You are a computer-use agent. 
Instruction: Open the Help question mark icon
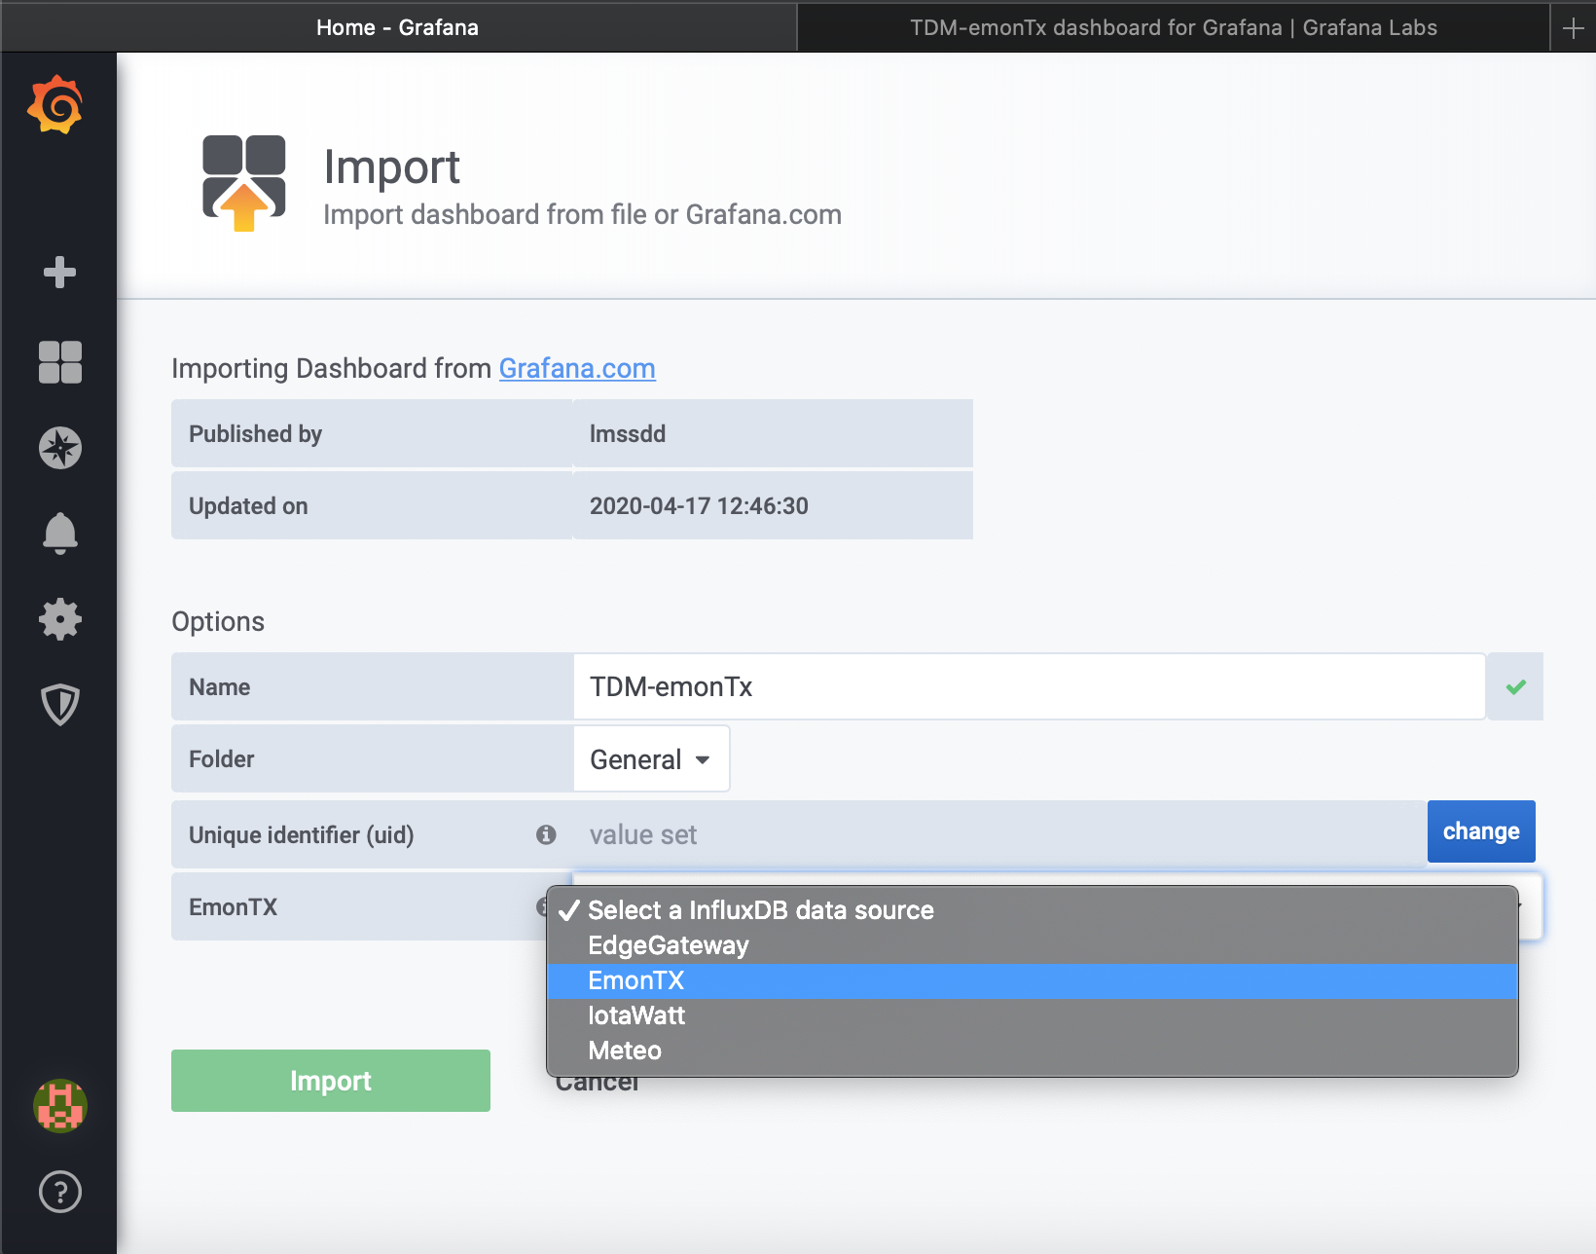pos(59,1192)
